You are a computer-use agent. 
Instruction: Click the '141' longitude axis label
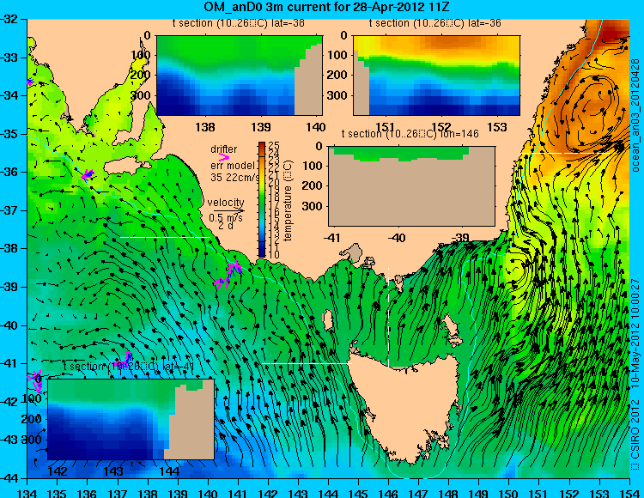click(x=238, y=493)
